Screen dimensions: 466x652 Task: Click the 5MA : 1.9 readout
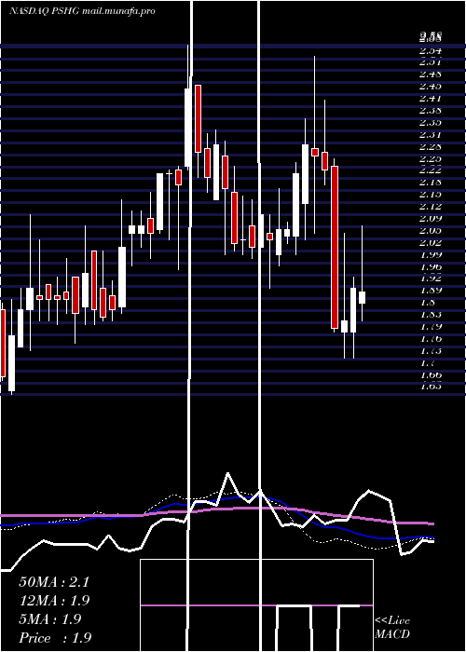pos(50,619)
